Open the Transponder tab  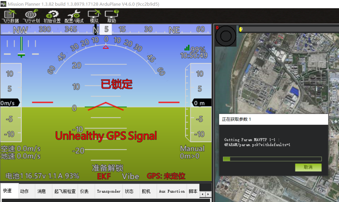pos(109,191)
